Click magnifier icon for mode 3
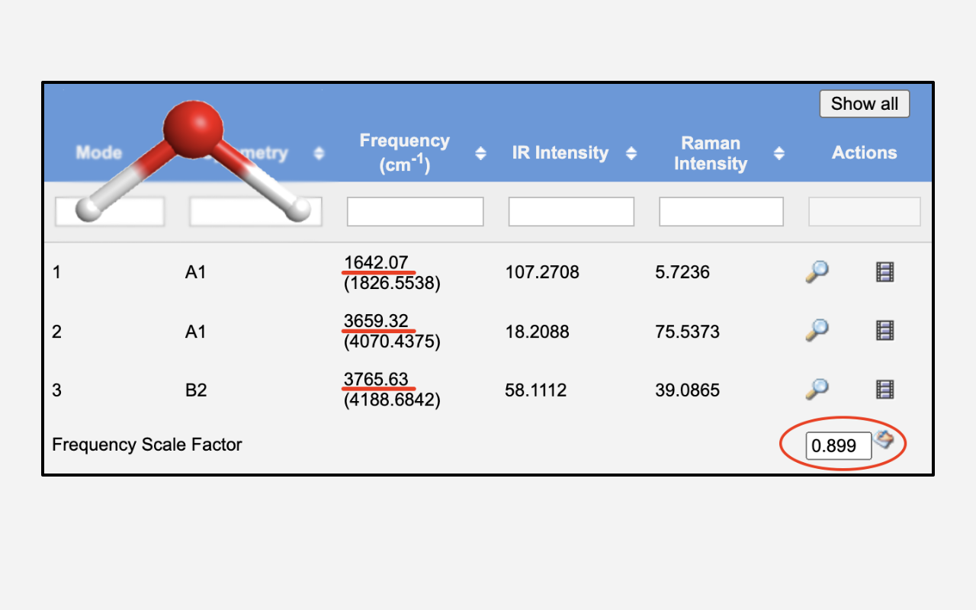976x610 pixels. 817,389
